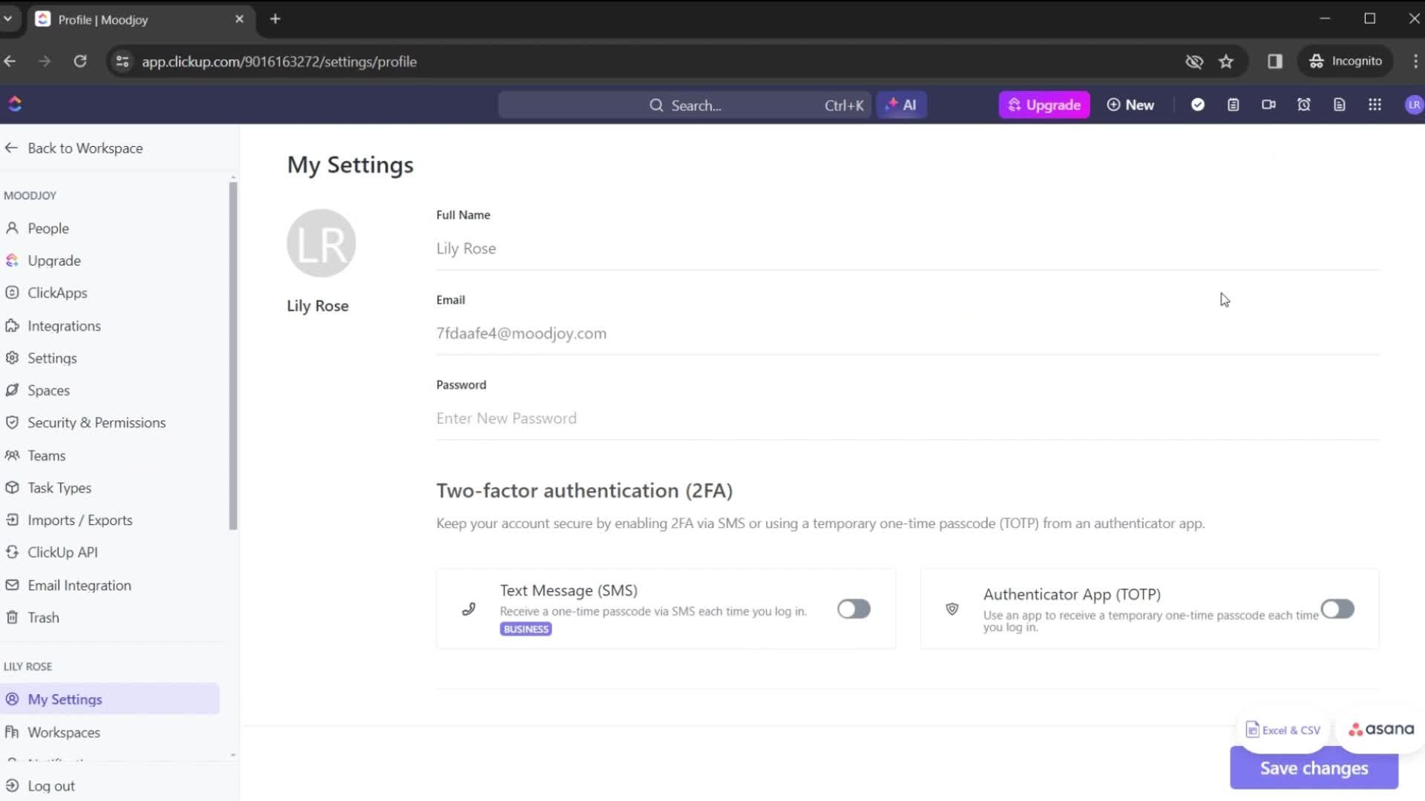Enable Authenticator App (TOTP) toggle

1337,609
